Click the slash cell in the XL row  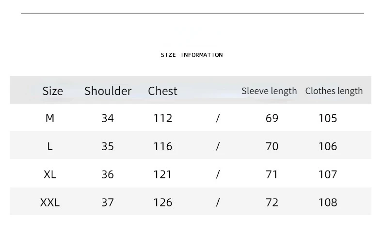tap(218, 174)
